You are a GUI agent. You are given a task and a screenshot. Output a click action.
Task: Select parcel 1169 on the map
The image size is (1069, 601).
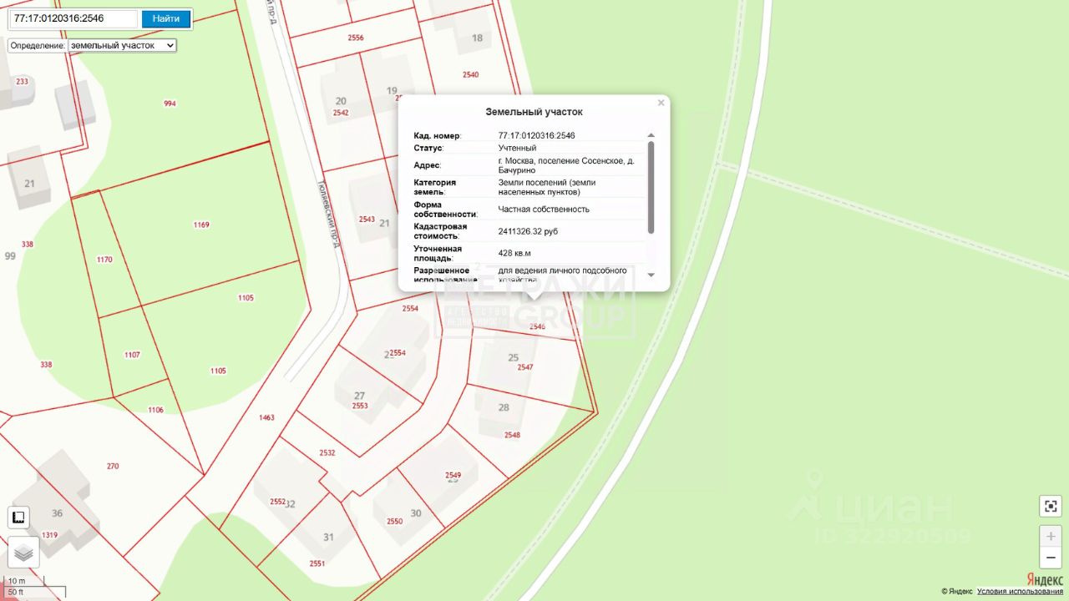(x=201, y=225)
